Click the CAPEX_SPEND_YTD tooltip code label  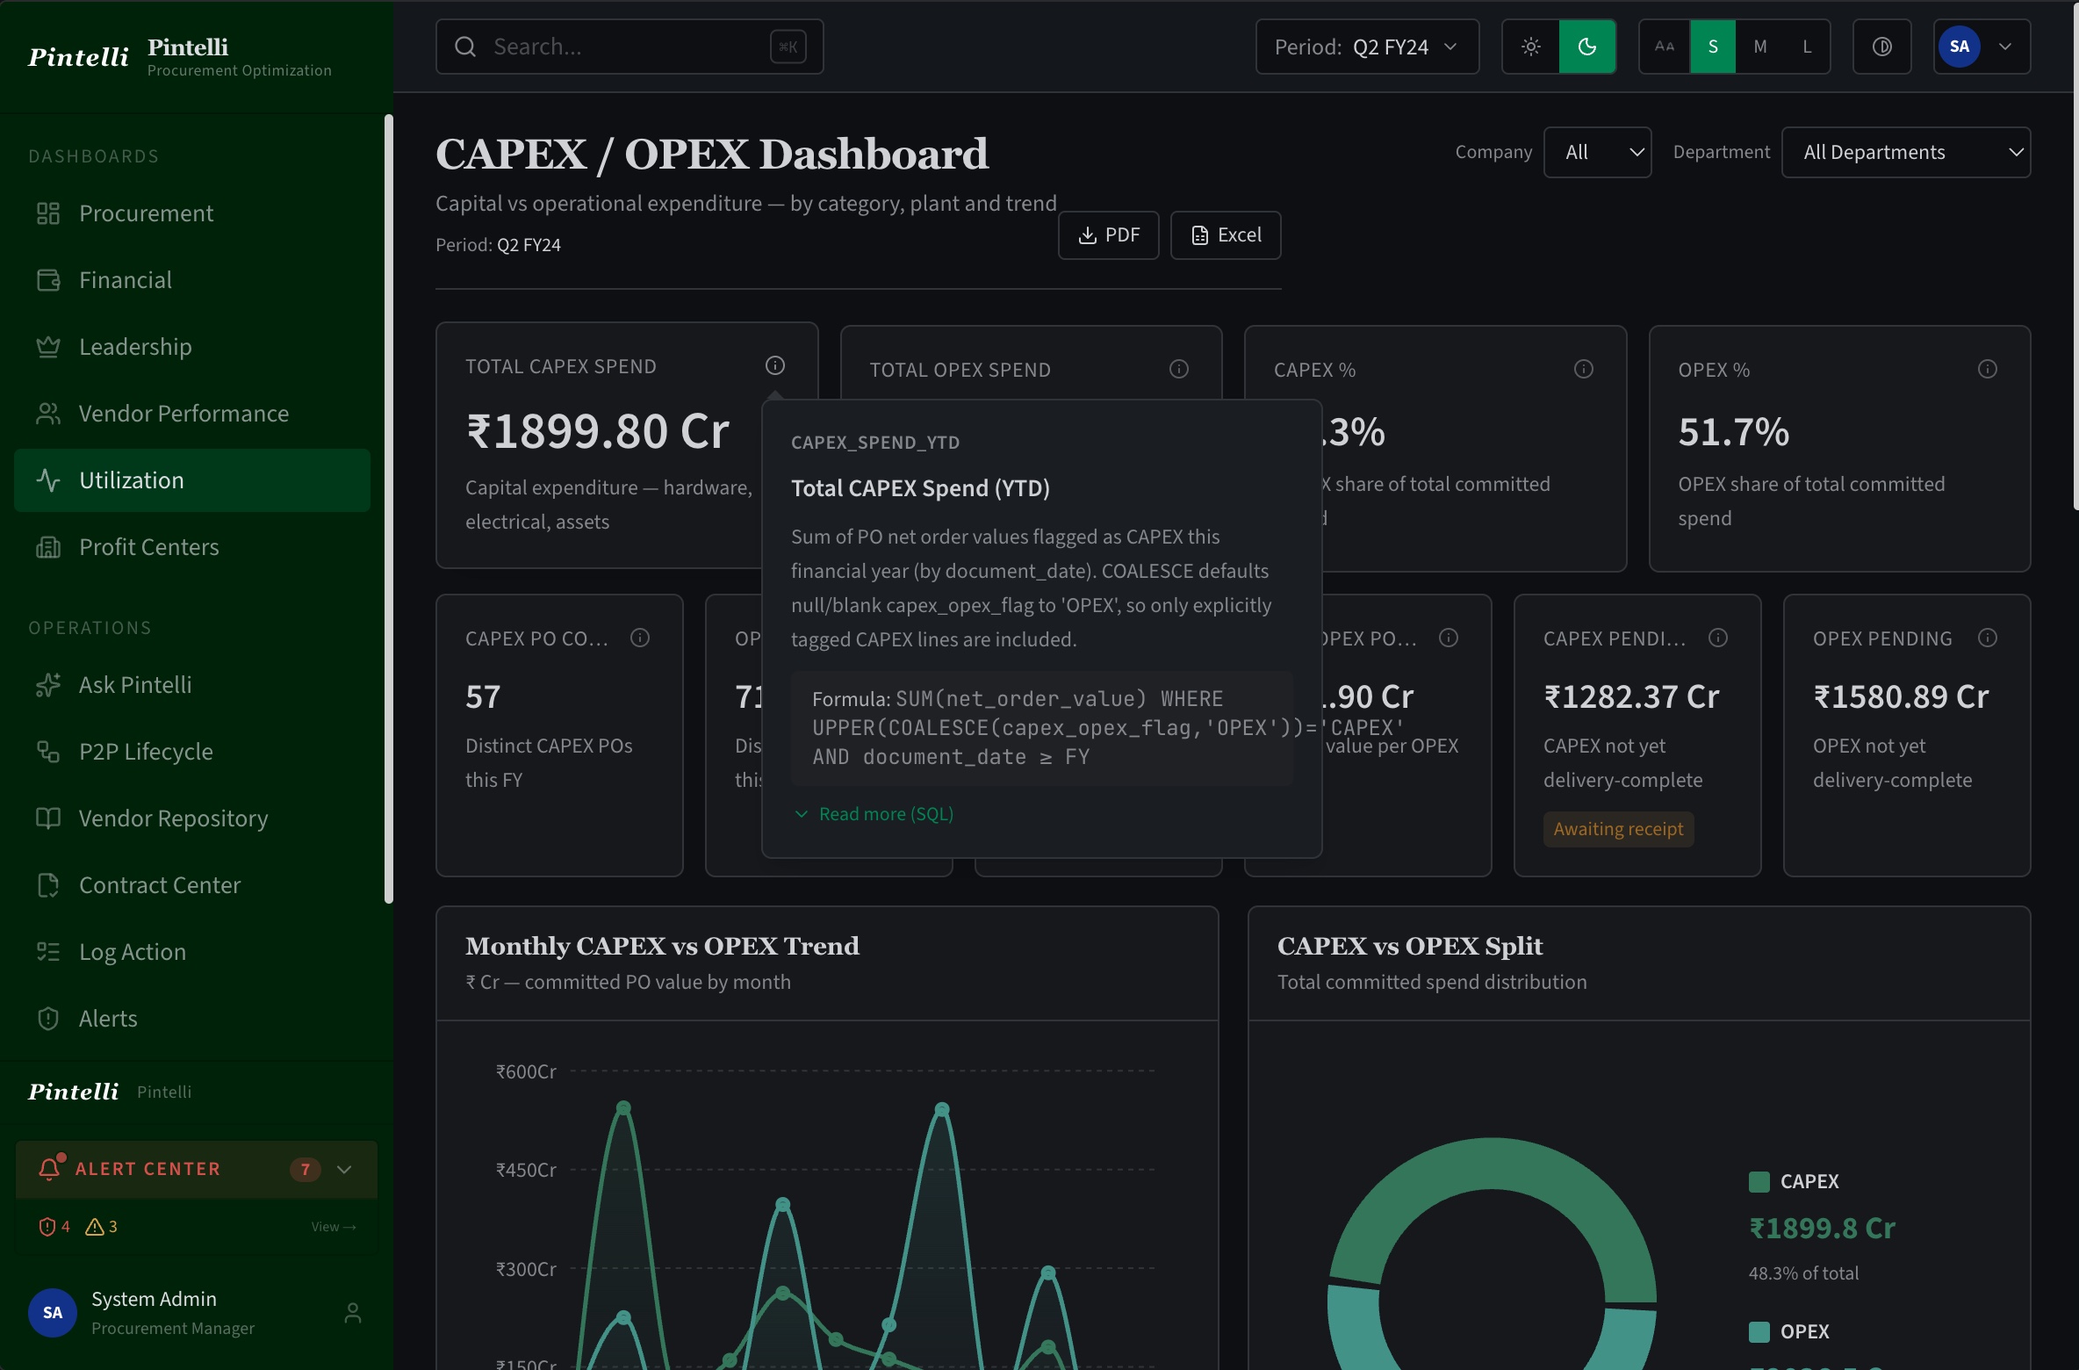point(875,443)
